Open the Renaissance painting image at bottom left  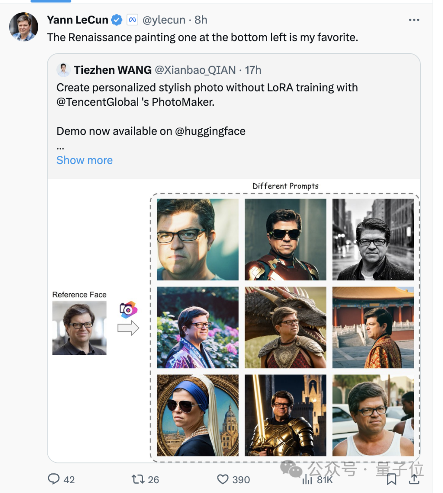[x=198, y=415]
